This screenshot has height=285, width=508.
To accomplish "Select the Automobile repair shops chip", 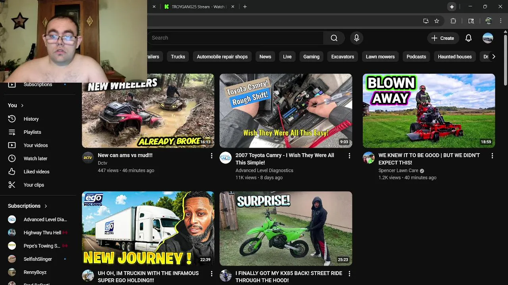I will (x=222, y=57).
